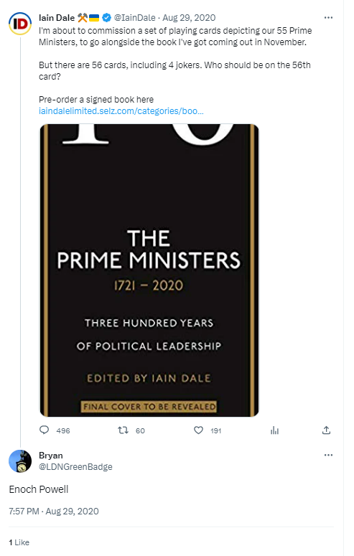Screen dimensions: 354x556
Task: Open the @IainDale handle
Action: point(134,18)
